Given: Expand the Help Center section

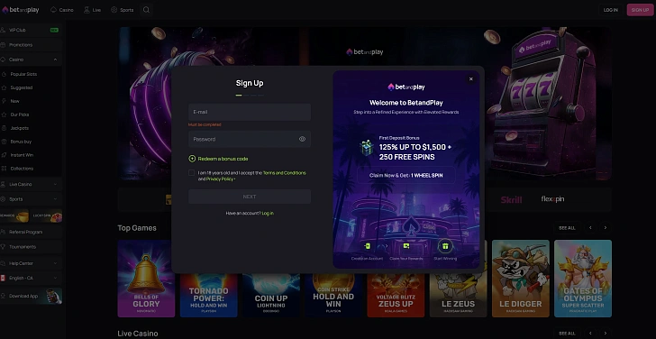Looking at the screenshot, I should click(55, 263).
